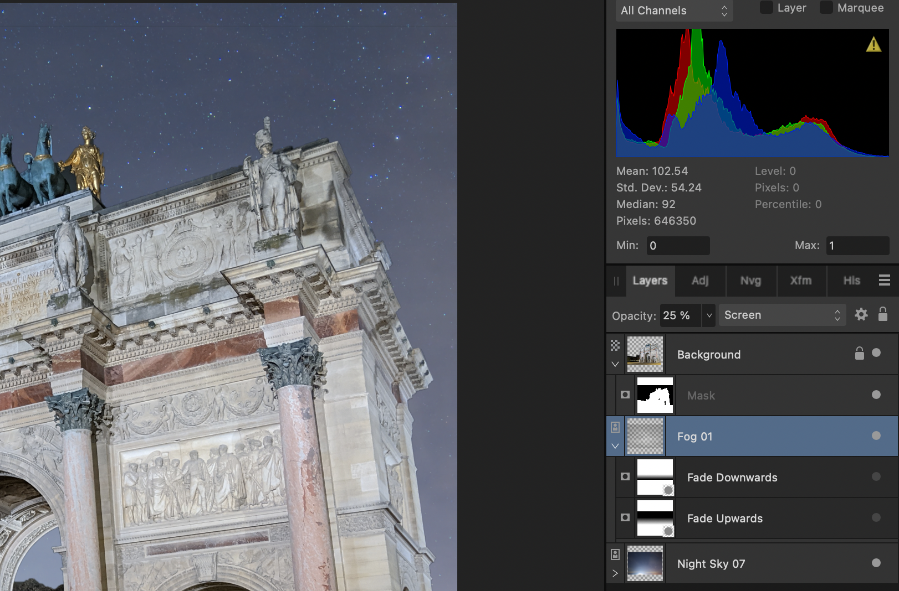Click the Fade Upwards mask type icon
Screen dimensions: 899x591
[625, 518]
